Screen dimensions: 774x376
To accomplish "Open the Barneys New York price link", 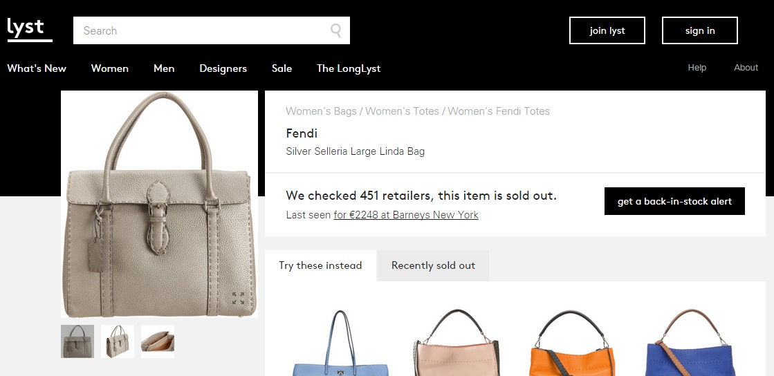I will (x=406, y=215).
